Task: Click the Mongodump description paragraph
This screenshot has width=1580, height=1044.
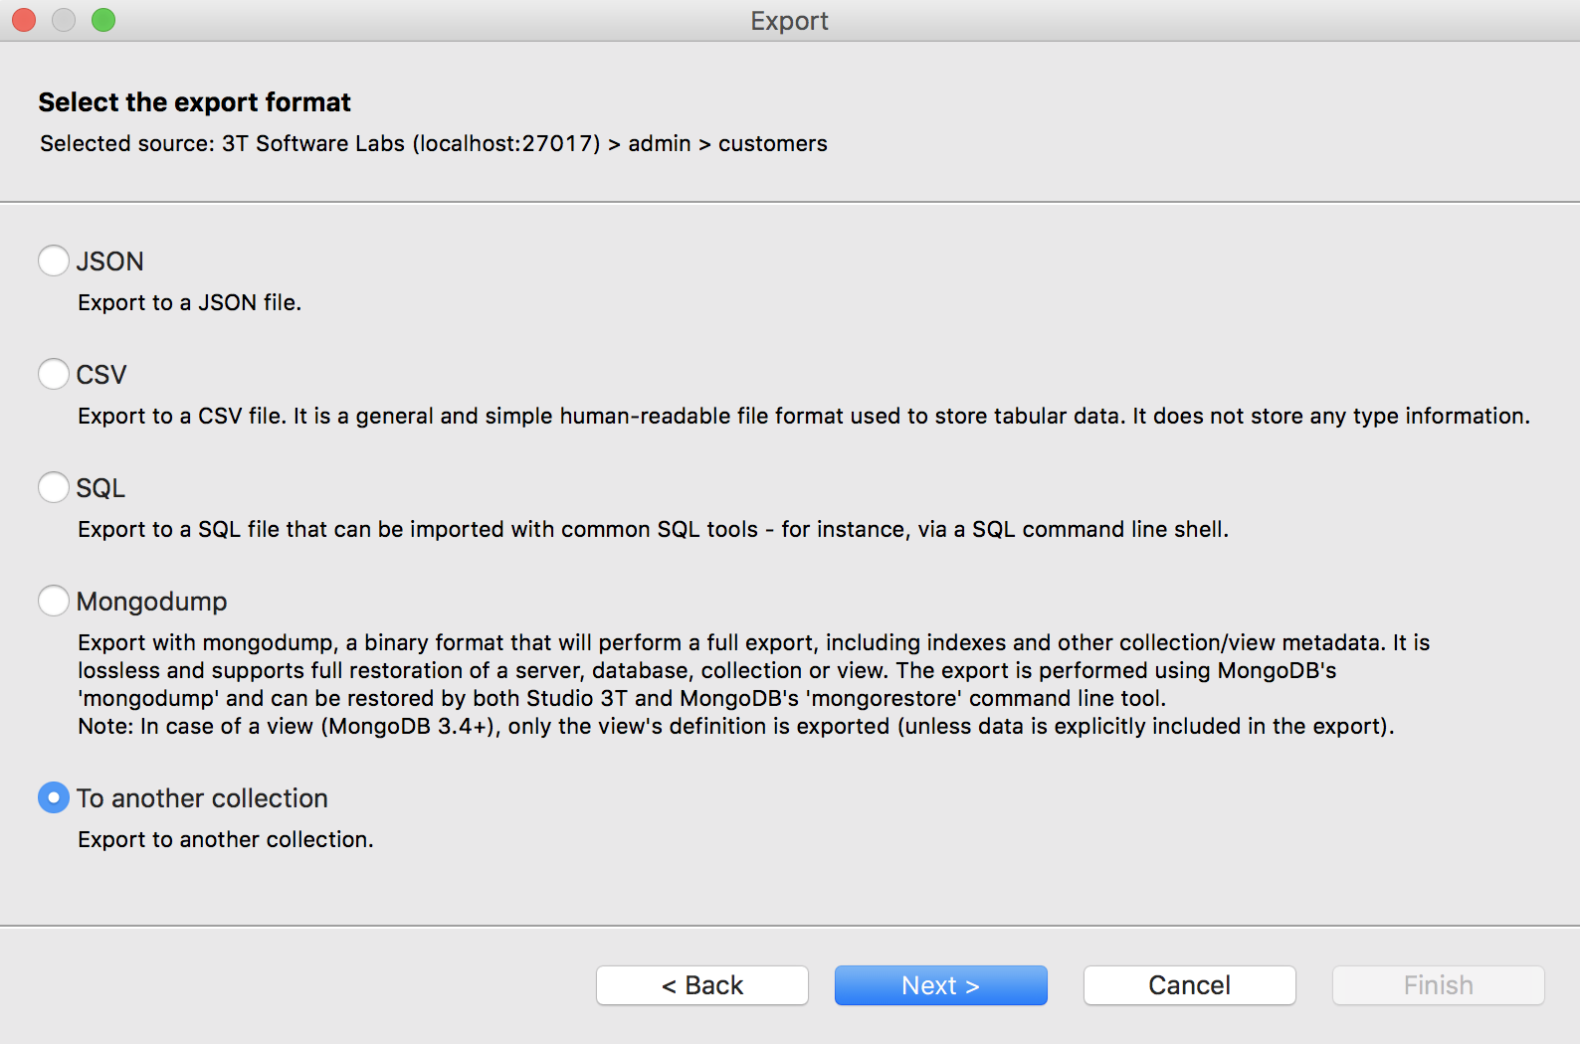Action: [736, 684]
